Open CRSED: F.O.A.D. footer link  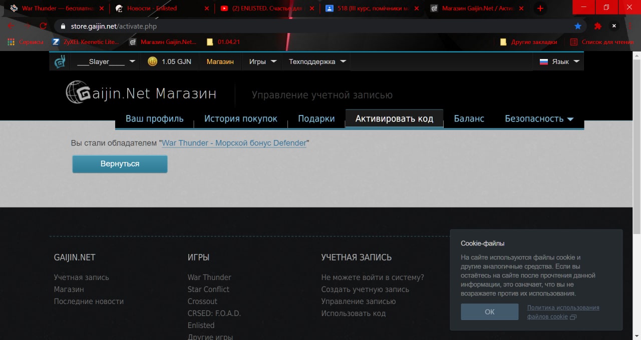point(214,313)
